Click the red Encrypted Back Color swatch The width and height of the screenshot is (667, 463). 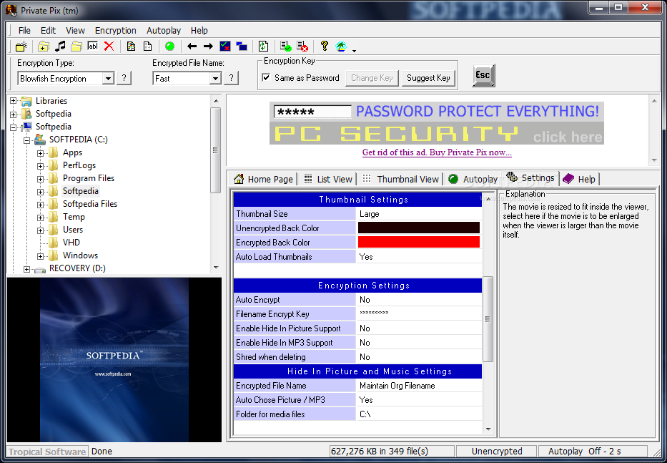(x=419, y=242)
